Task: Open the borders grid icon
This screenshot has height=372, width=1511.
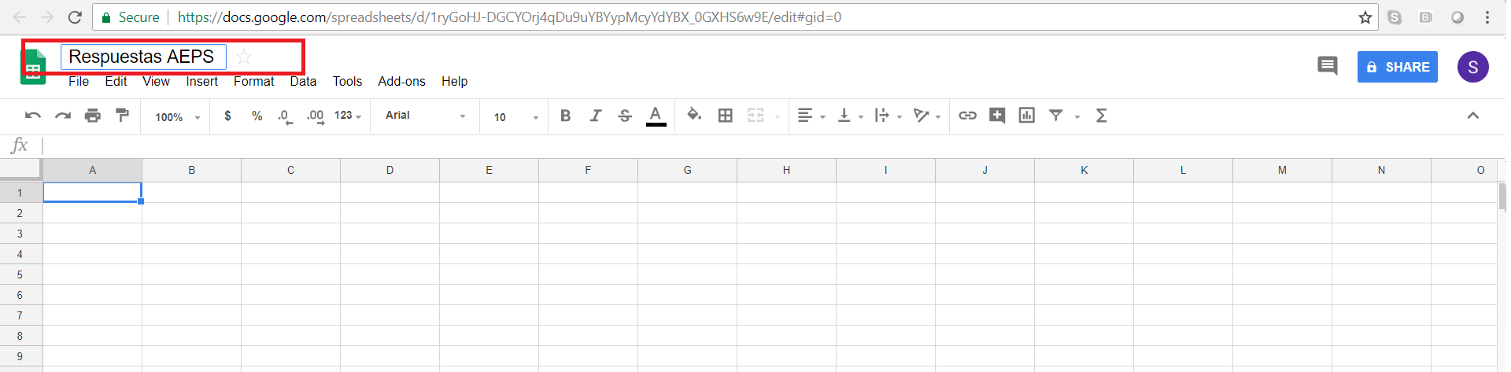Action: [726, 116]
